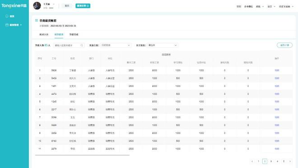Screen dimensions: 298x168
Task: Click the date range 2023-01-01 至 2023-01-31
Action: (63, 26)
